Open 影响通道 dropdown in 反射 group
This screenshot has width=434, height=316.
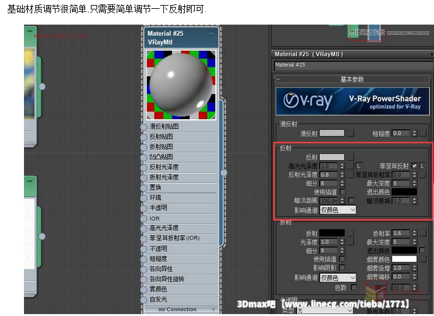(337, 210)
